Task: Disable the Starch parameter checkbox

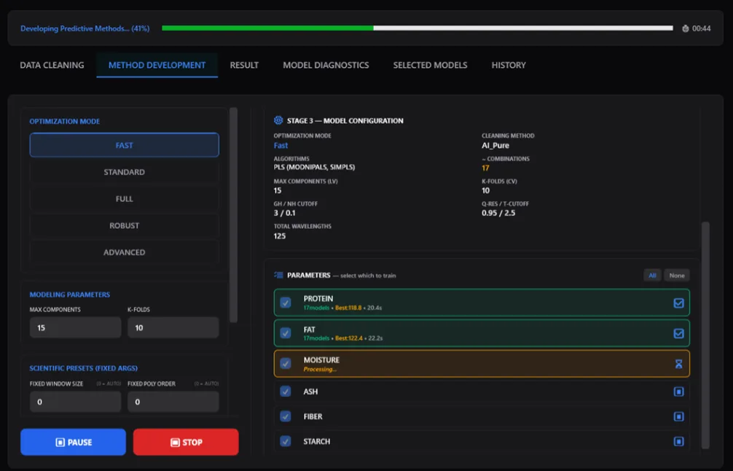Action: [285, 440]
